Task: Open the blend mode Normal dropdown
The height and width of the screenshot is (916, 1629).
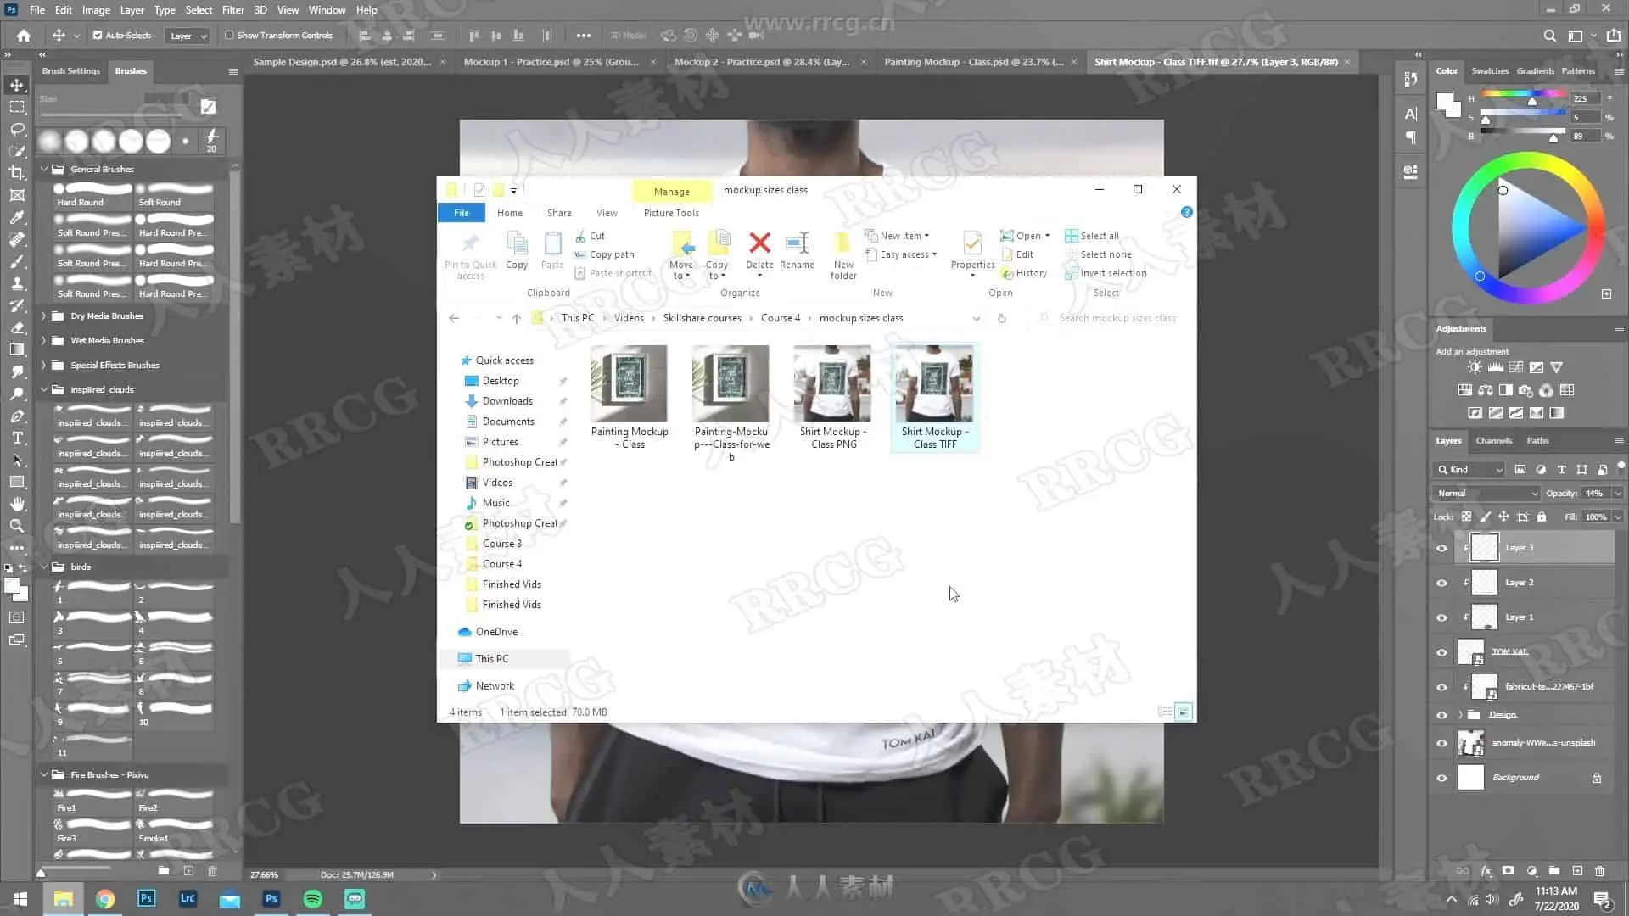Action: tap(1486, 493)
